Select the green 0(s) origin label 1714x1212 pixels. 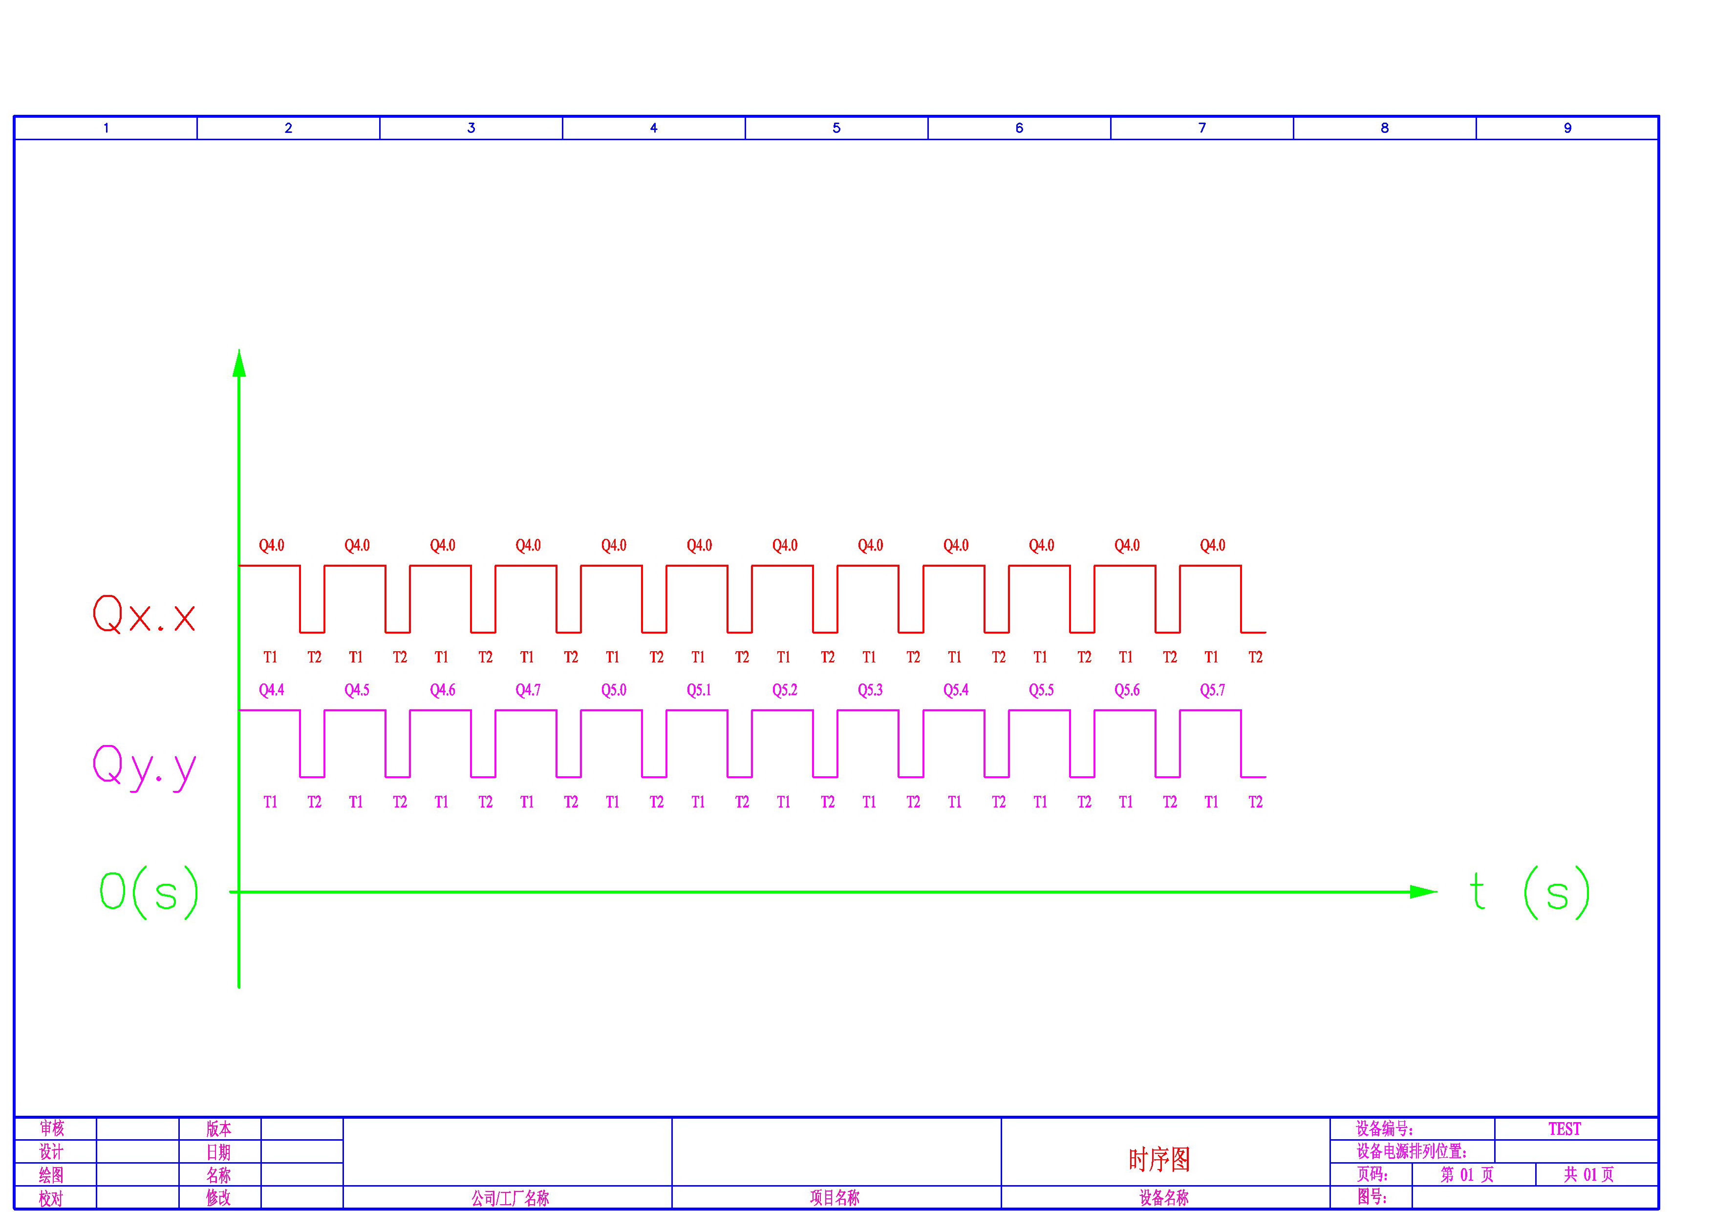pyautogui.click(x=150, y=892)
